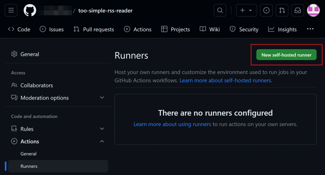Show more repository tabs via ellipsis
Image resolution: width=325 pixels, height=175 pixels.
point(310,29)
